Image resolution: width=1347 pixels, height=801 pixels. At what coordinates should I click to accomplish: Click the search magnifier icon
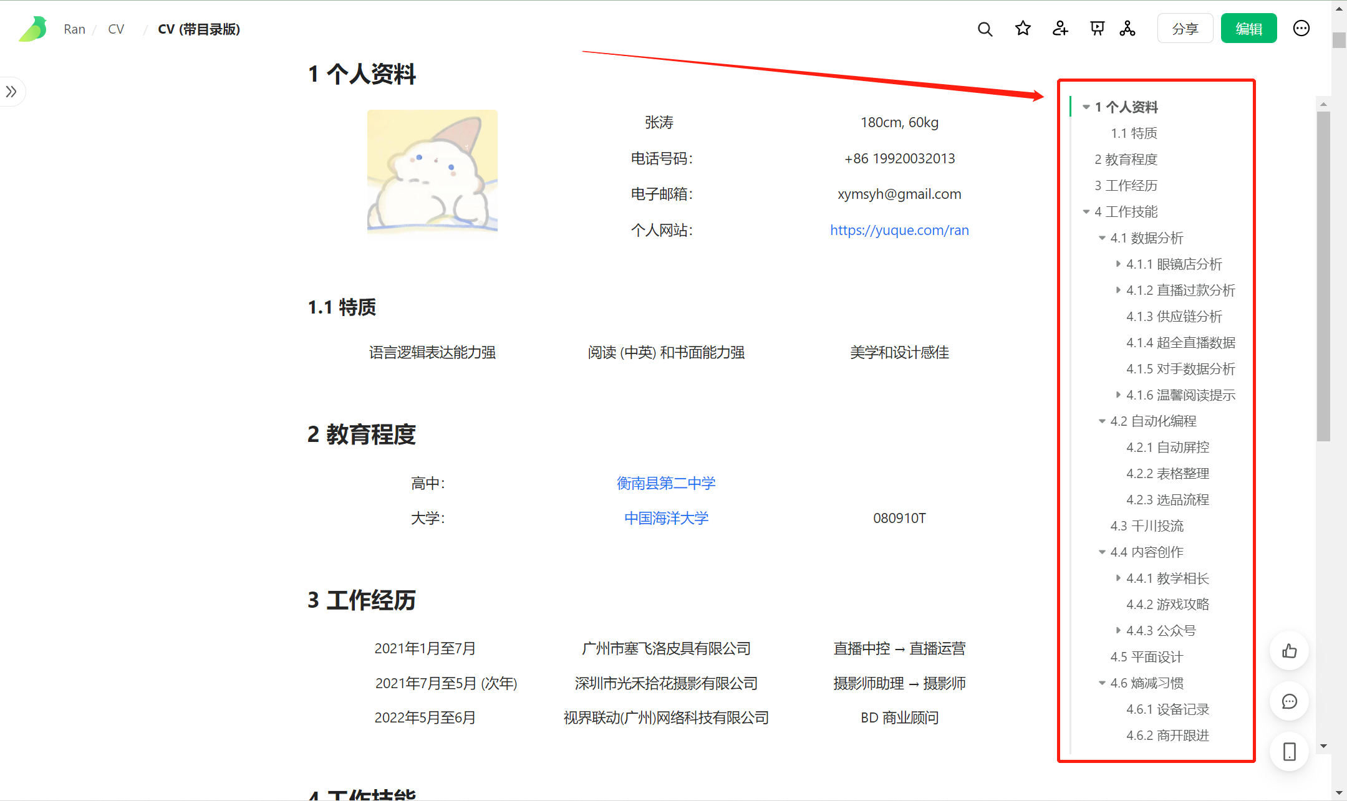click(x=985, y=29)
